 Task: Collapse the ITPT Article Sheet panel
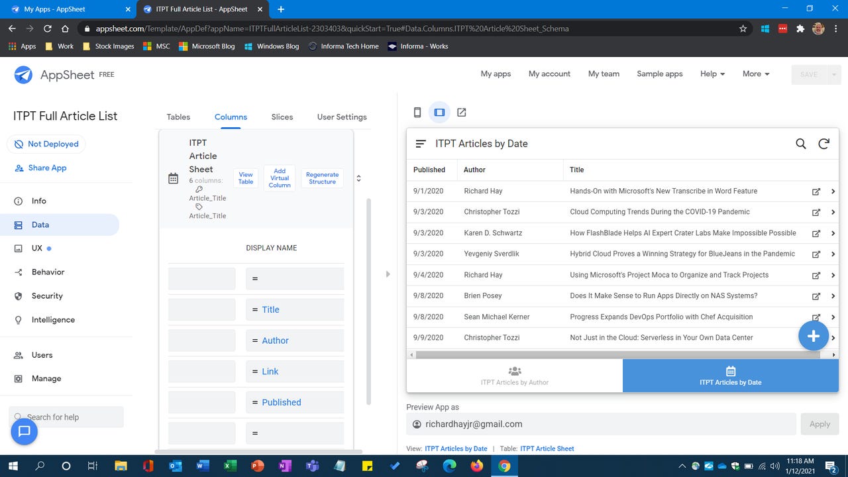click(x=358, y=178)
